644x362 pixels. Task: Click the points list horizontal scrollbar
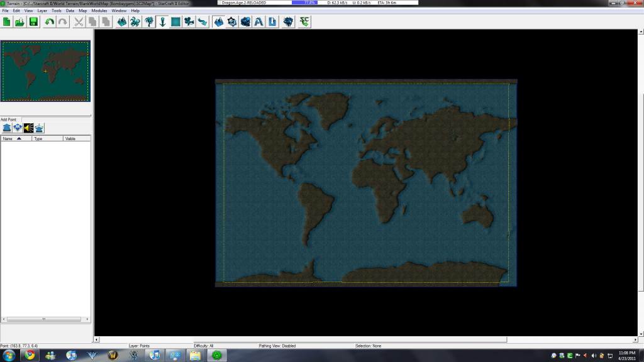45,319
